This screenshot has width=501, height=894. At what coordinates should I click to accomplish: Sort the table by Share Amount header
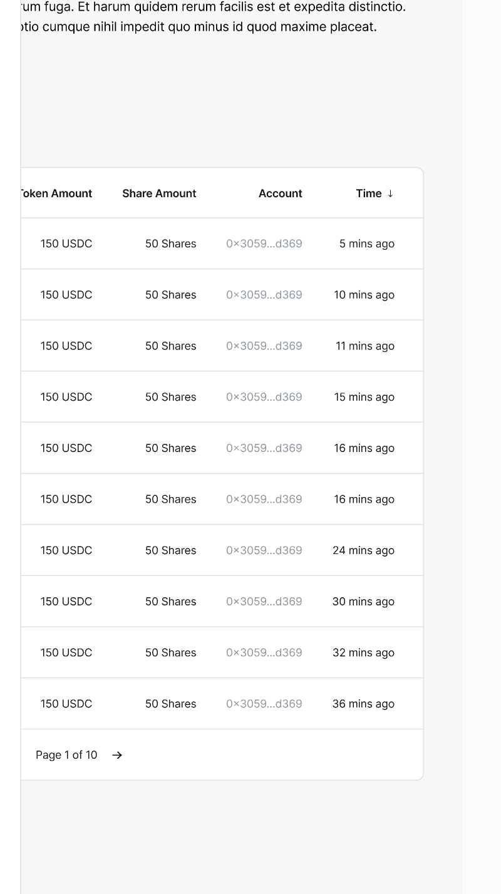pyautogui.click(x=159, y=193)
